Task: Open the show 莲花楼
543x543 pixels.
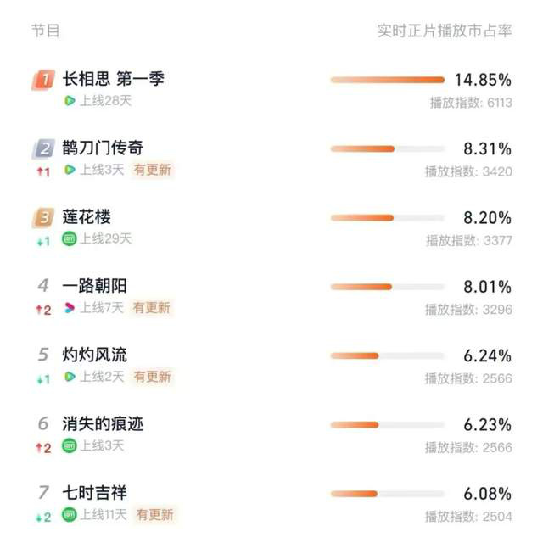Action: 87,217
